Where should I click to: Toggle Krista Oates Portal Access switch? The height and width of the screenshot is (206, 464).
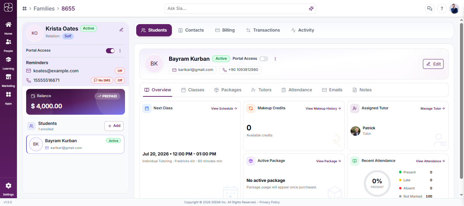click(x=110, y=51)
